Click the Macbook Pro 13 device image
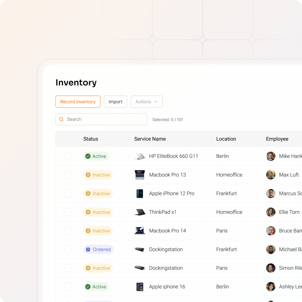 tap(140, 175)
